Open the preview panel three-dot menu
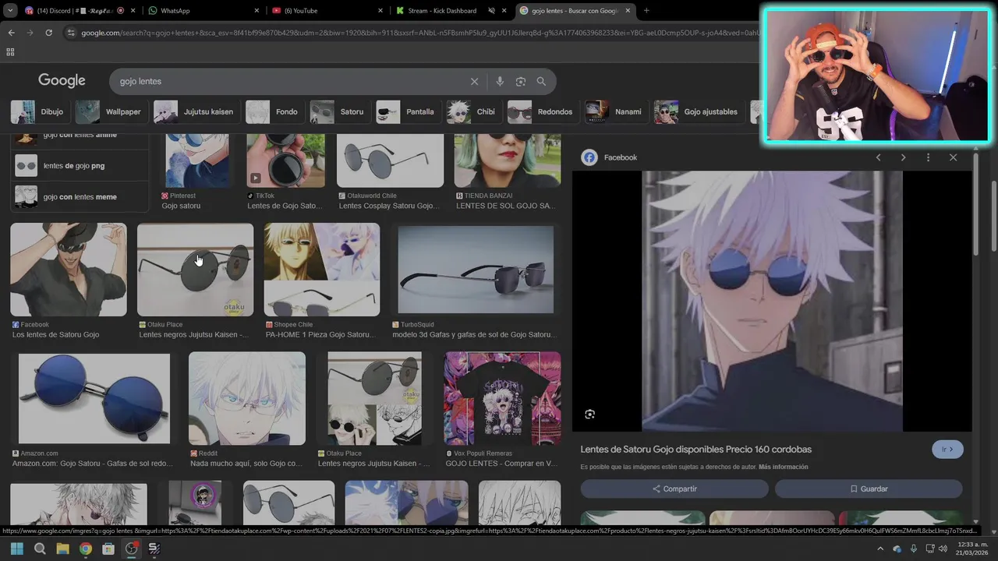The image size is (998, 561). coord(928,157)
